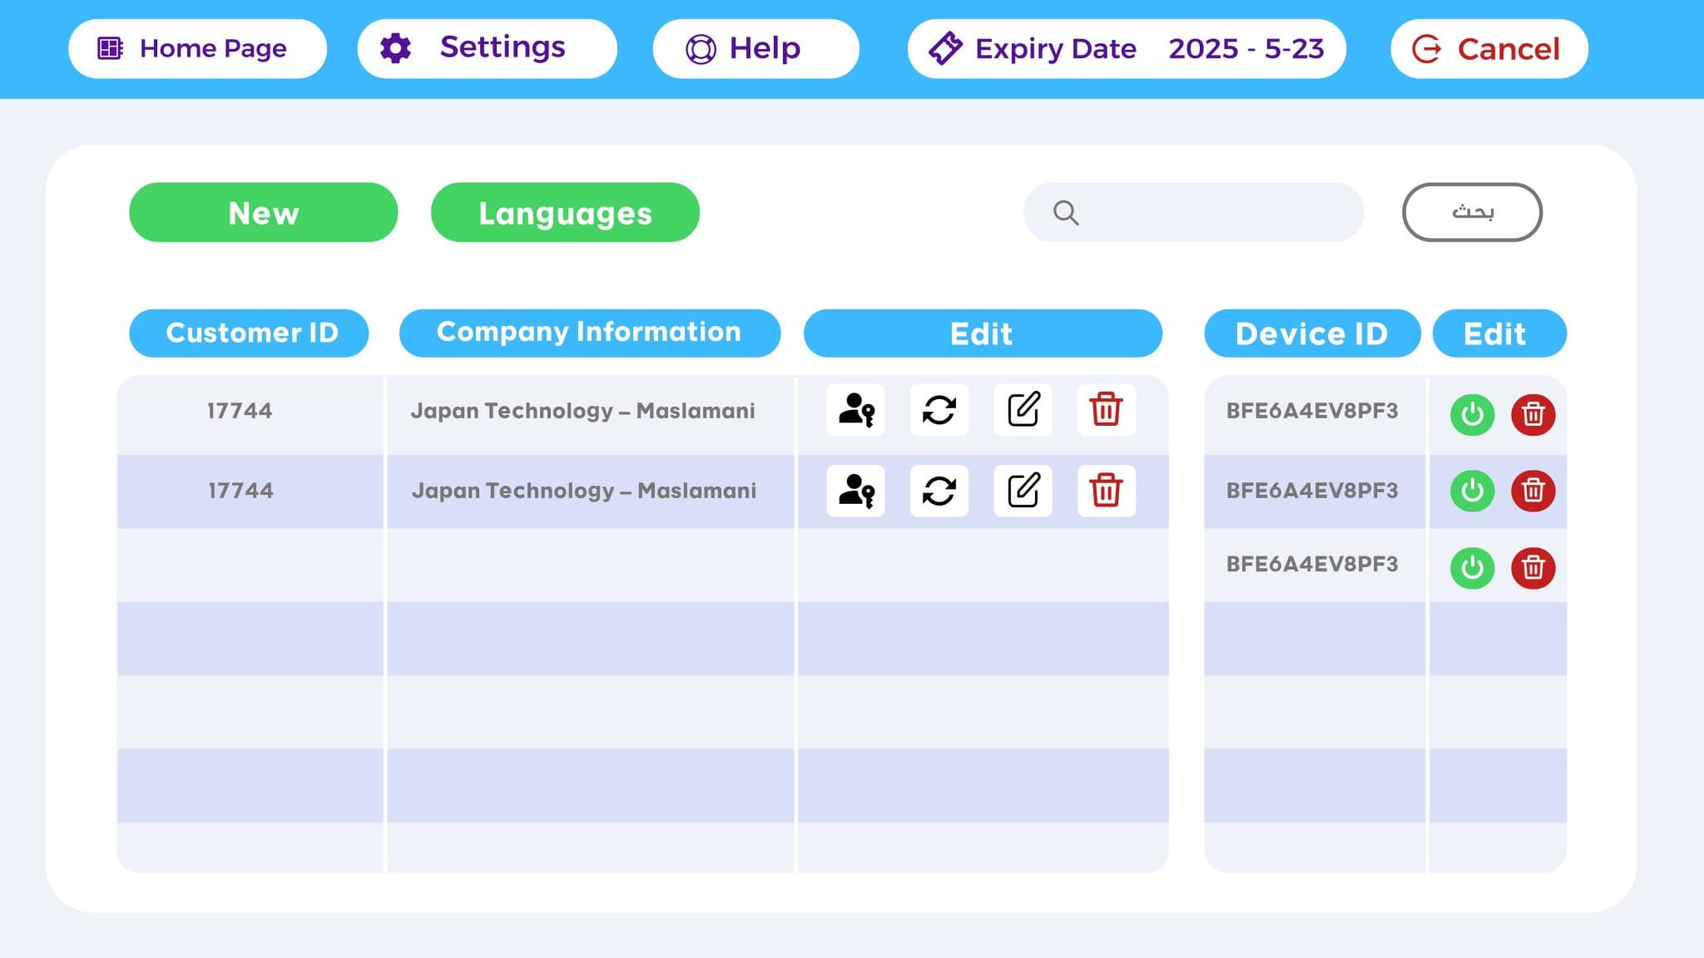The height and width of the screenshot is (958, 1704).
Task: Click user key icon in first customer row
Action: [855, 410]
